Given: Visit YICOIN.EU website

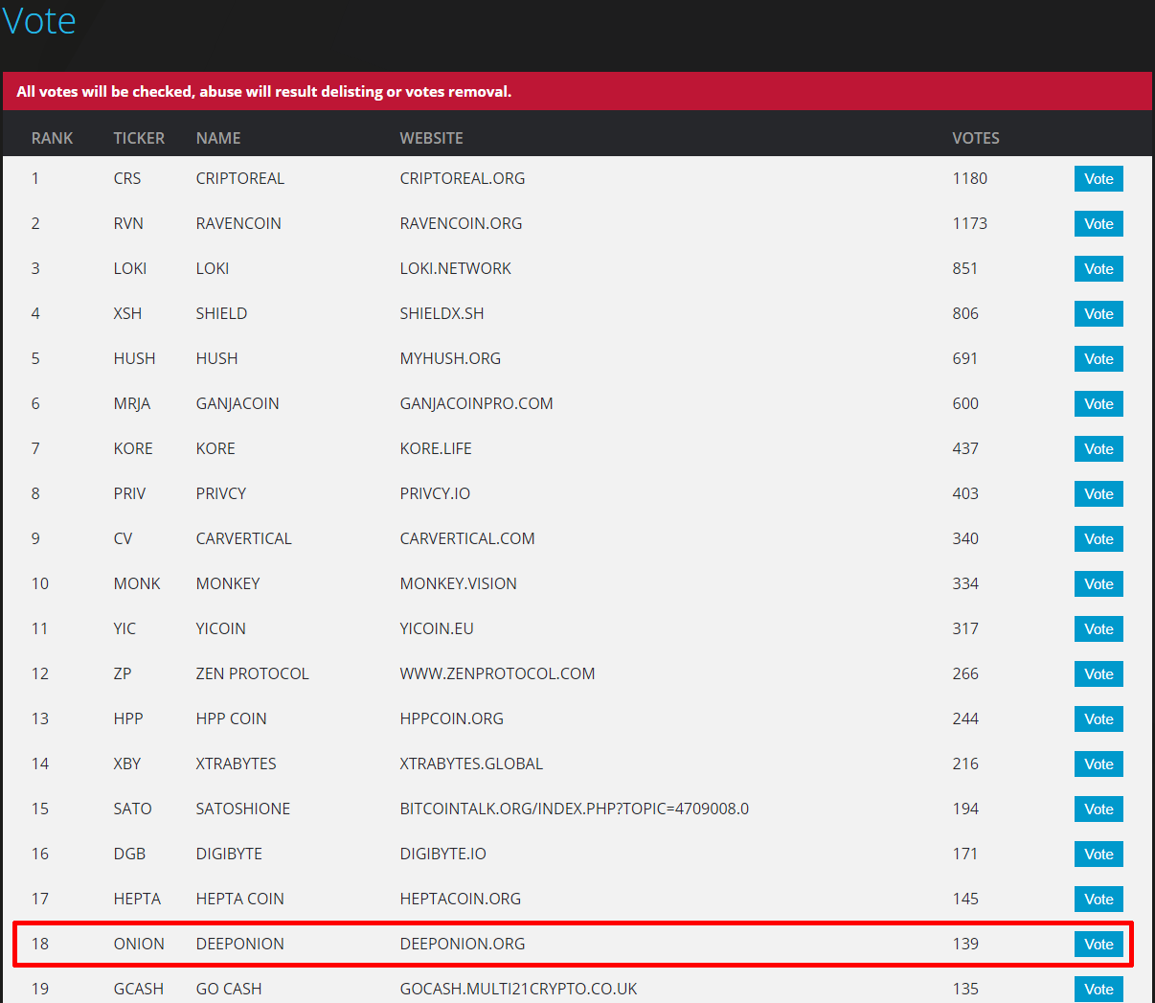Looking at the screenshot, I should pos(437,628).
